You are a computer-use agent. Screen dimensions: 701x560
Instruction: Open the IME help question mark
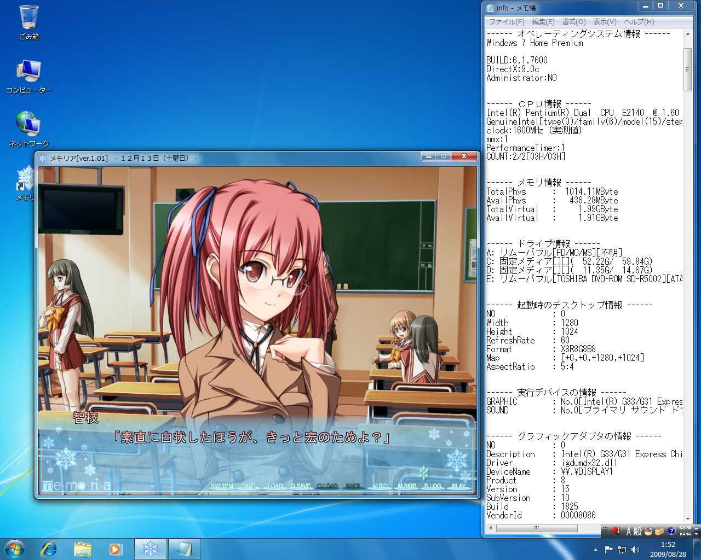[x=671, y=531]
